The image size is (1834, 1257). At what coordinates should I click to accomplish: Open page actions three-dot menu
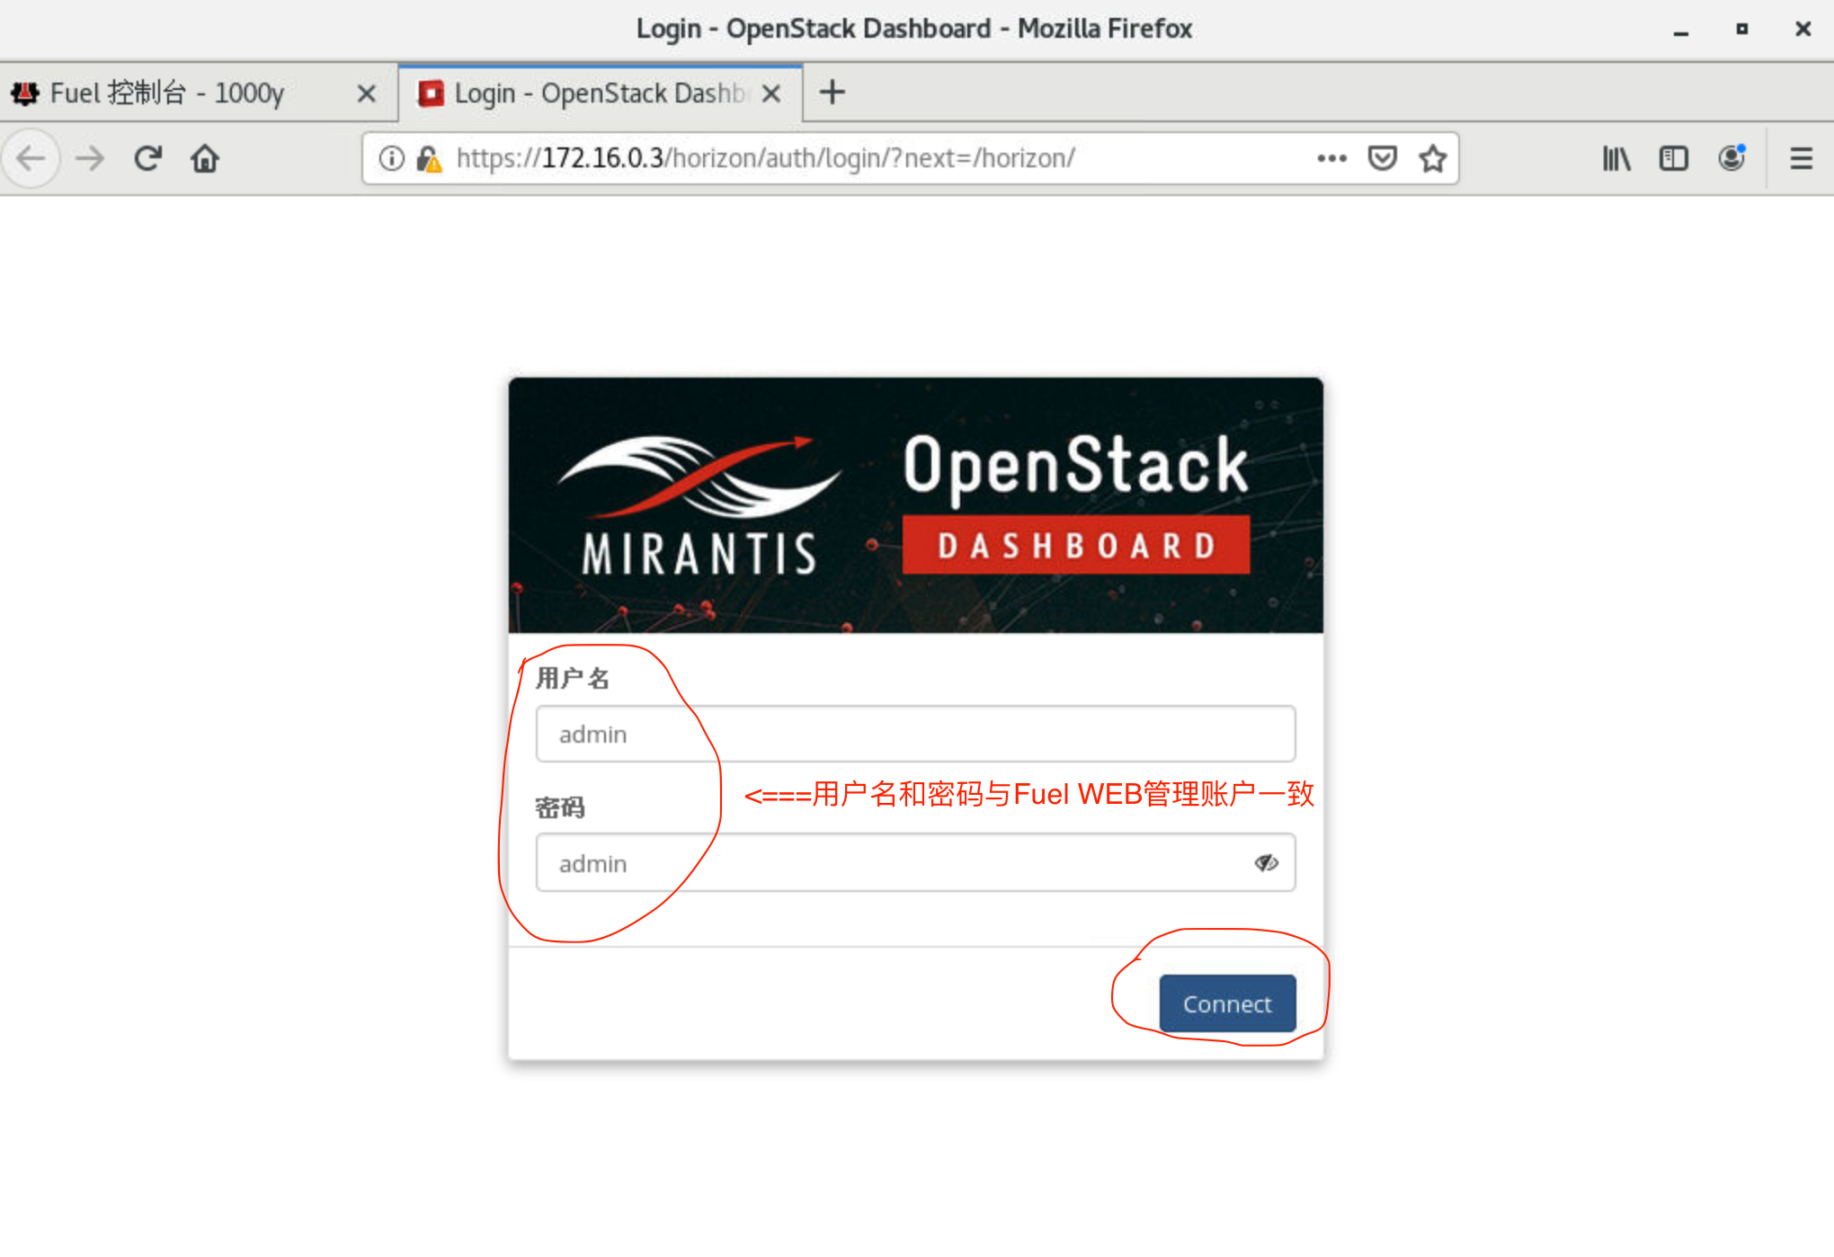click(1331, 159)
